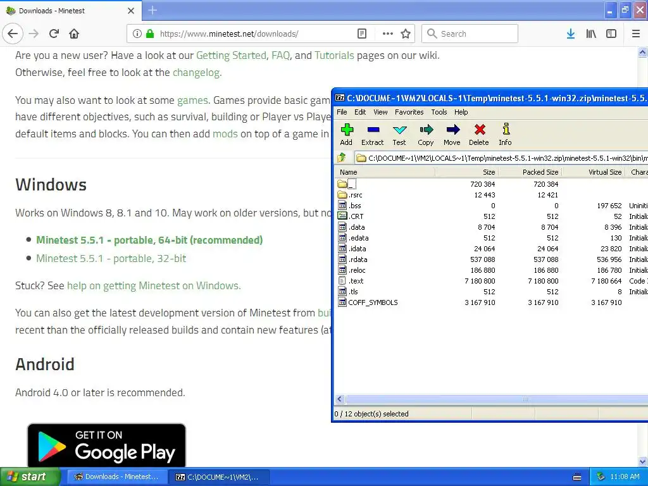Bookmark this page with star icon
Screen dimensions: 648x486
pyautogui.click(x=406, y=34)
